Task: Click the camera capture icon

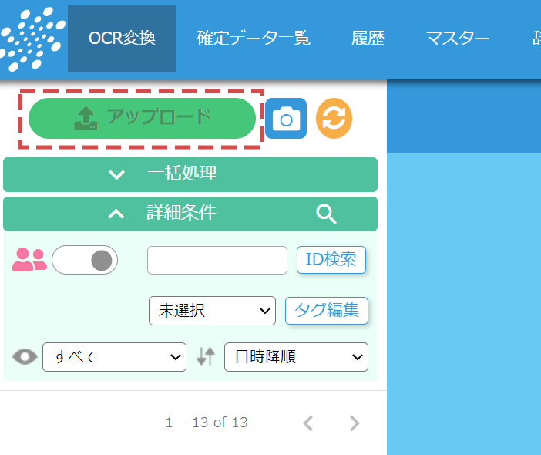Action: tap(286, 119)
